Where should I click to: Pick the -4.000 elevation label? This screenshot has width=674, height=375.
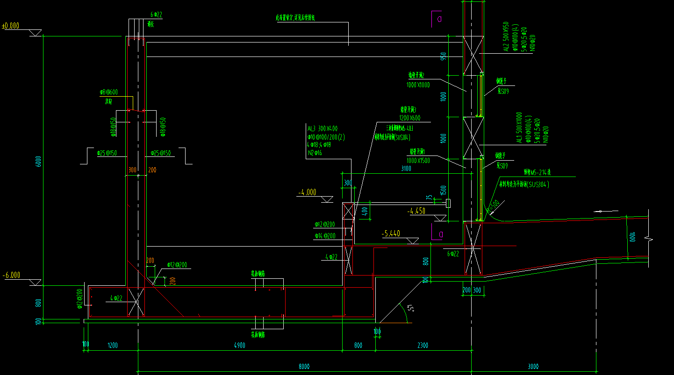(x=307, y=192)
